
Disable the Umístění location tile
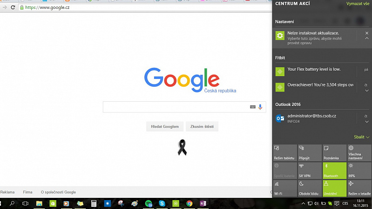[x=334, y=188]
